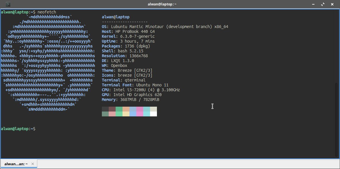Click the GPU value Intel HD Graphics 620

tap(137, 95)
